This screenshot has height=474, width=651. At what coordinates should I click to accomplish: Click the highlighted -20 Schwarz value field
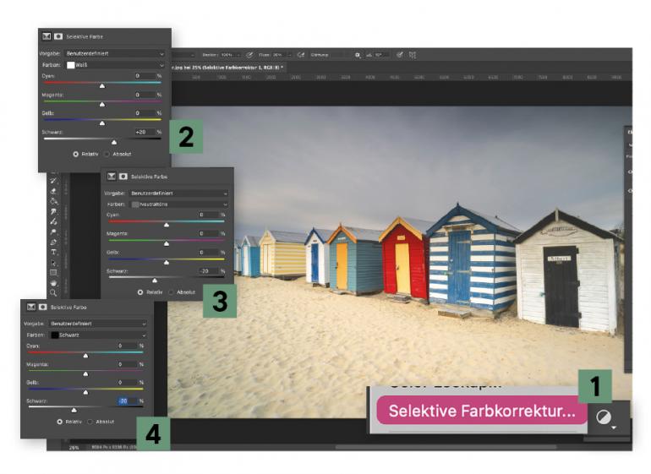tap(127, 401)
